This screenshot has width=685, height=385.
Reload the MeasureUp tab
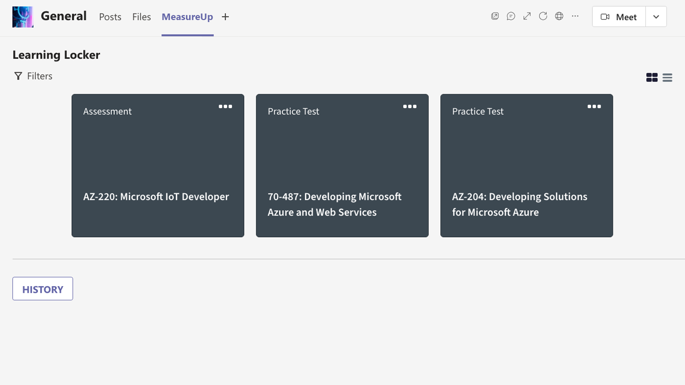[543, 16]
